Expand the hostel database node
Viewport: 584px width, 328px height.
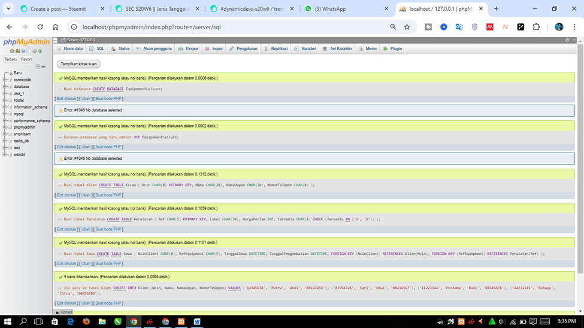point(5,100)
